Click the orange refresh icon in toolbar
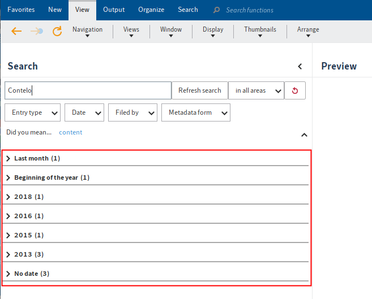Viewport: 372px width, 299px height. (57, 31)
